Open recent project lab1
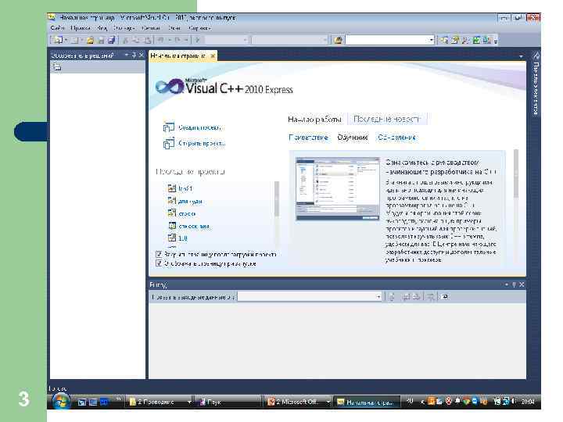 (185, 188)
